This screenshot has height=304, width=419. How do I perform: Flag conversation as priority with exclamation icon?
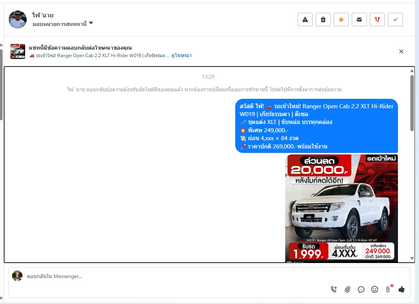[x=377, y=20]
